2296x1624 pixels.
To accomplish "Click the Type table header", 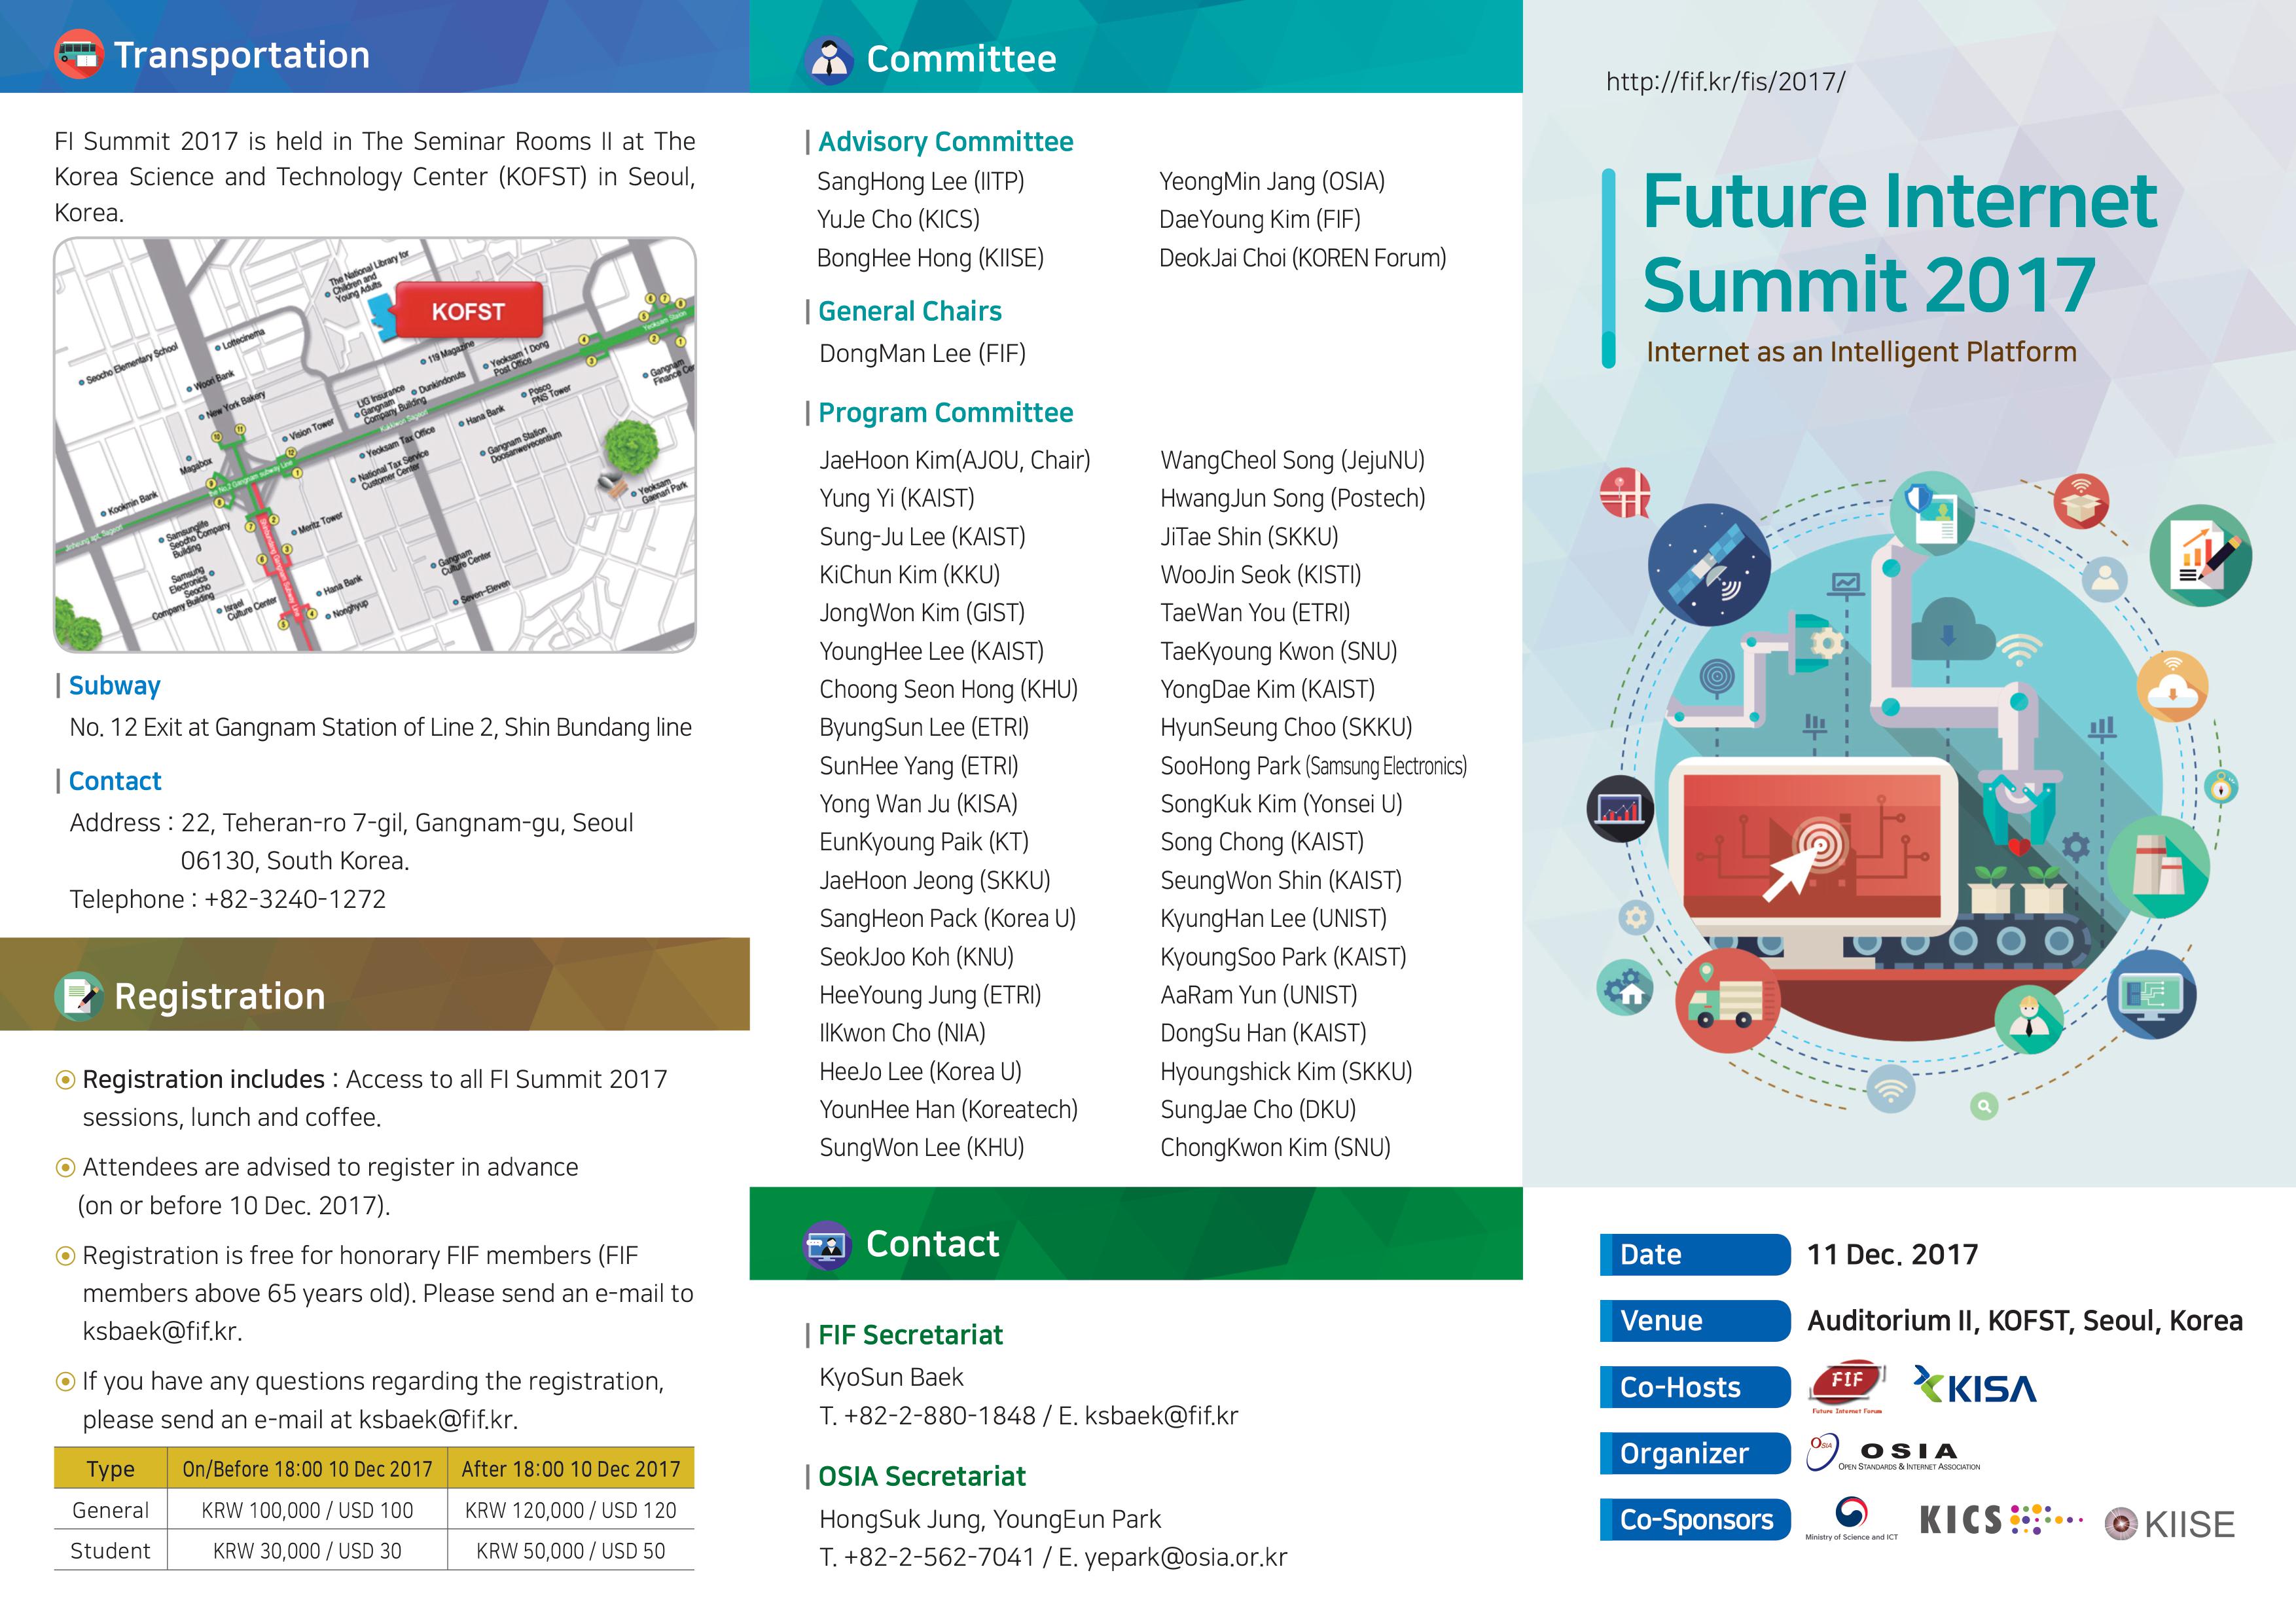I will click(110, 1469).
